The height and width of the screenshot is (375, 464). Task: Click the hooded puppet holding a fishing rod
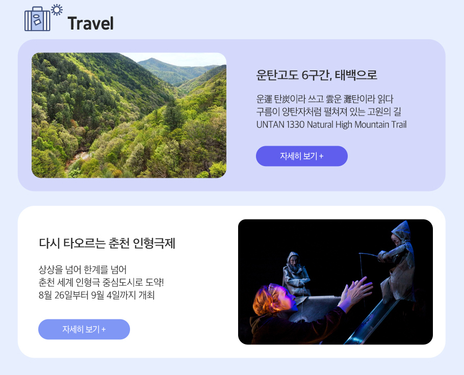click(398, 260)
